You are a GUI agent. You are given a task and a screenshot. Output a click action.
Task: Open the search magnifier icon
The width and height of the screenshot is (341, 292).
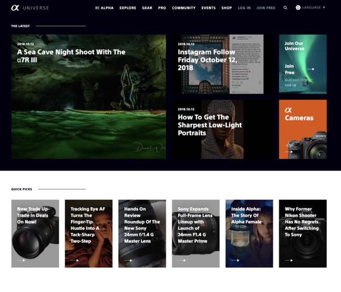[x=285, y=8]
